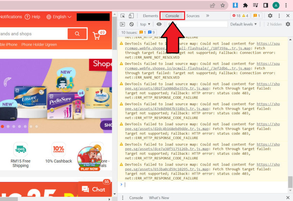Viewport: 293px width, 201px height.
Task: Switch to the Sources tab
Action: 193,16
